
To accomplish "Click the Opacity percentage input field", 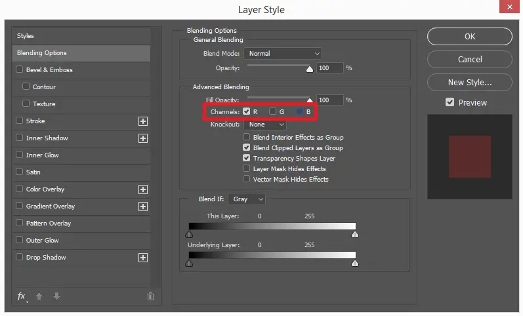I will [329, 68].
